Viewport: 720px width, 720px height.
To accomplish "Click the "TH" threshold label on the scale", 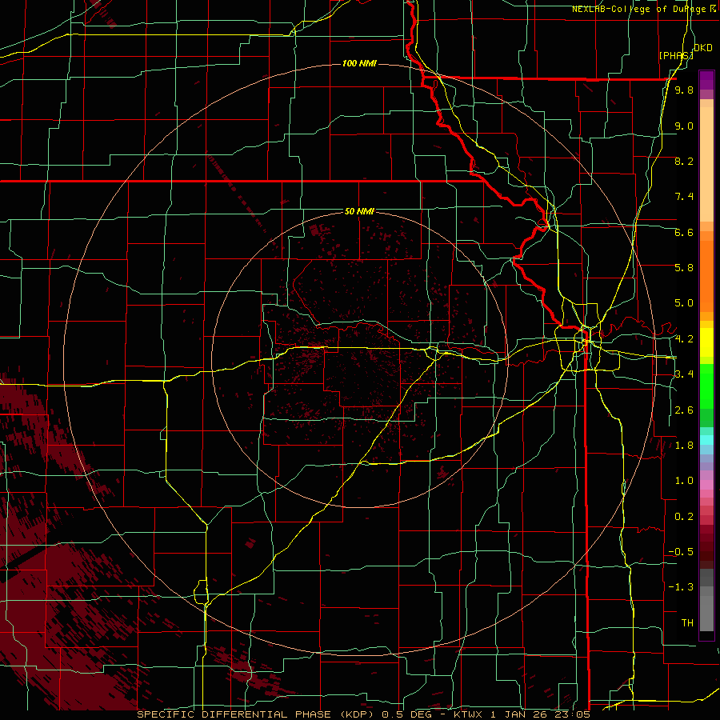I will tap(687, 623).
